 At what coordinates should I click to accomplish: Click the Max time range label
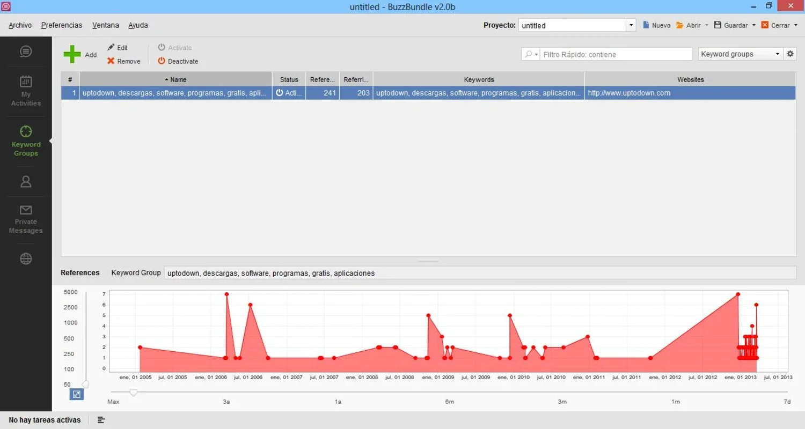(x=113, y=402)
